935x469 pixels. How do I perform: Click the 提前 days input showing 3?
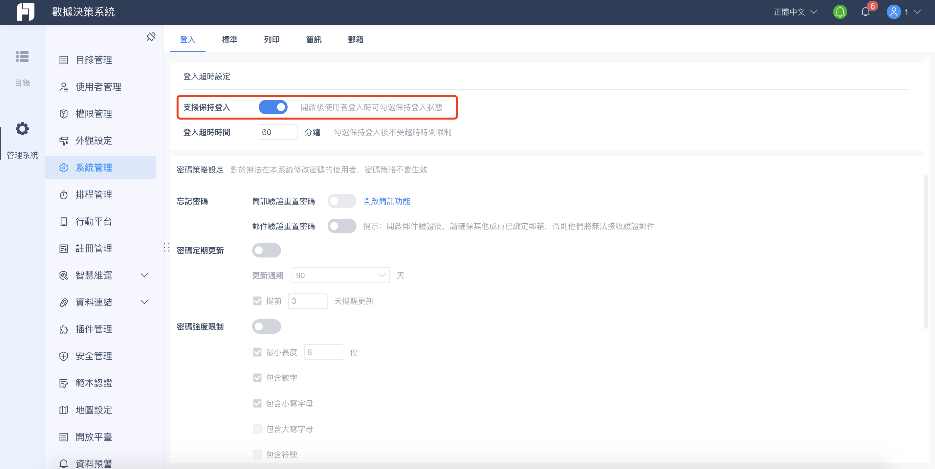pyautogui.click(x=308, y=301)
